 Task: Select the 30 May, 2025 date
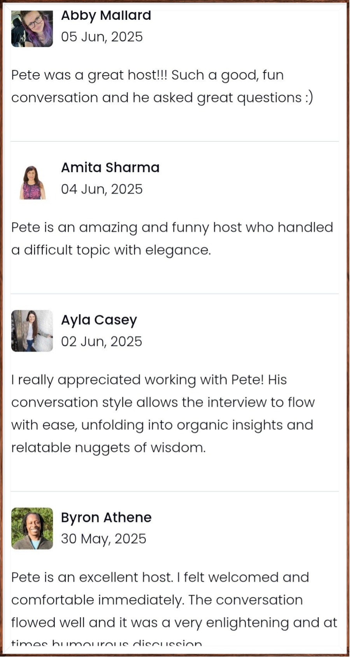103,539
